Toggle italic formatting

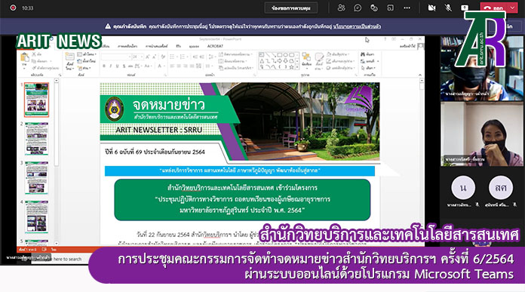coord(110,66)
